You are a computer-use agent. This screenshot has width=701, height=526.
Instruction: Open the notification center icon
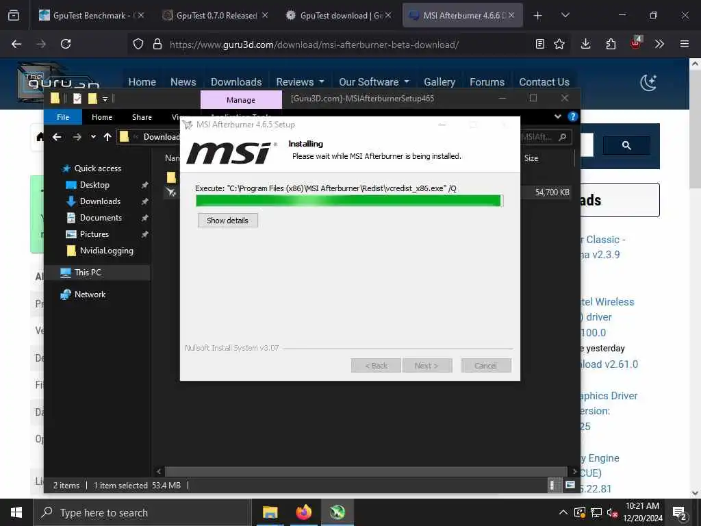point(680,513)
